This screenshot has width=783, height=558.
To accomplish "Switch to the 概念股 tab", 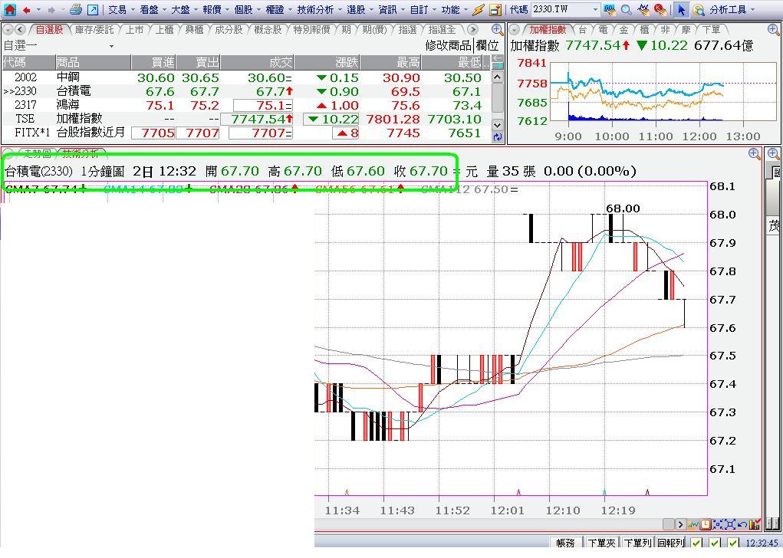I will [268, 30].
